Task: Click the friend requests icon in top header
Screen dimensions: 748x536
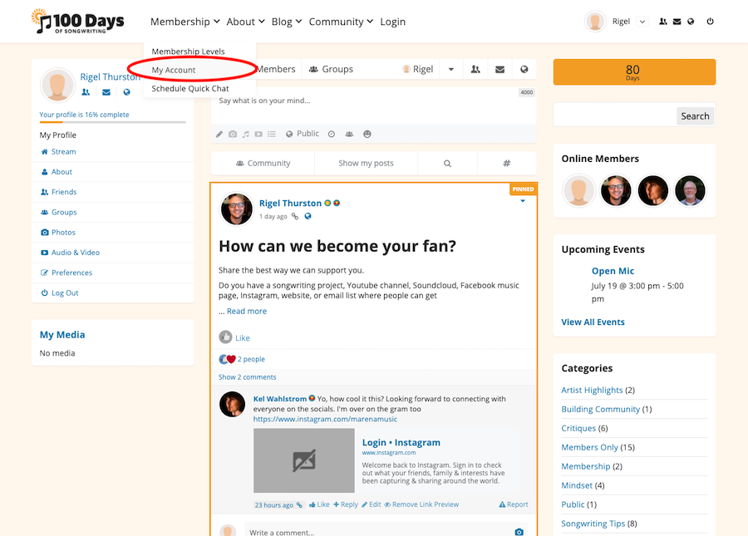Action: click(663, 22)
